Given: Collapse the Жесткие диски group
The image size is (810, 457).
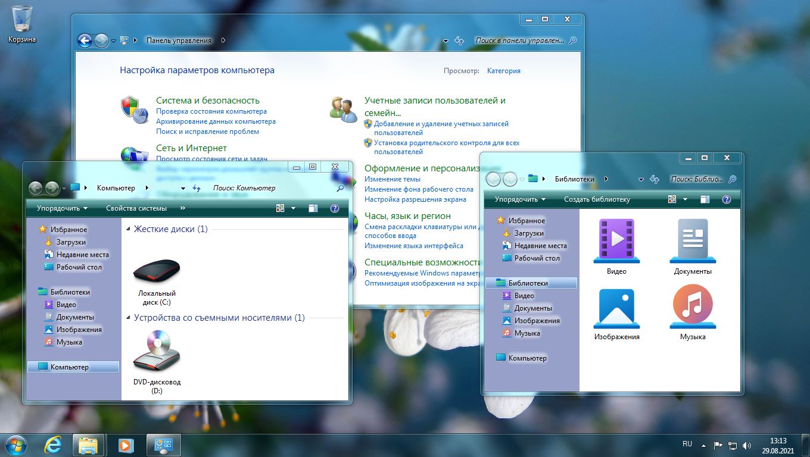Looking at the screenshot, I should pyautogui.click(x=128, y=230).
